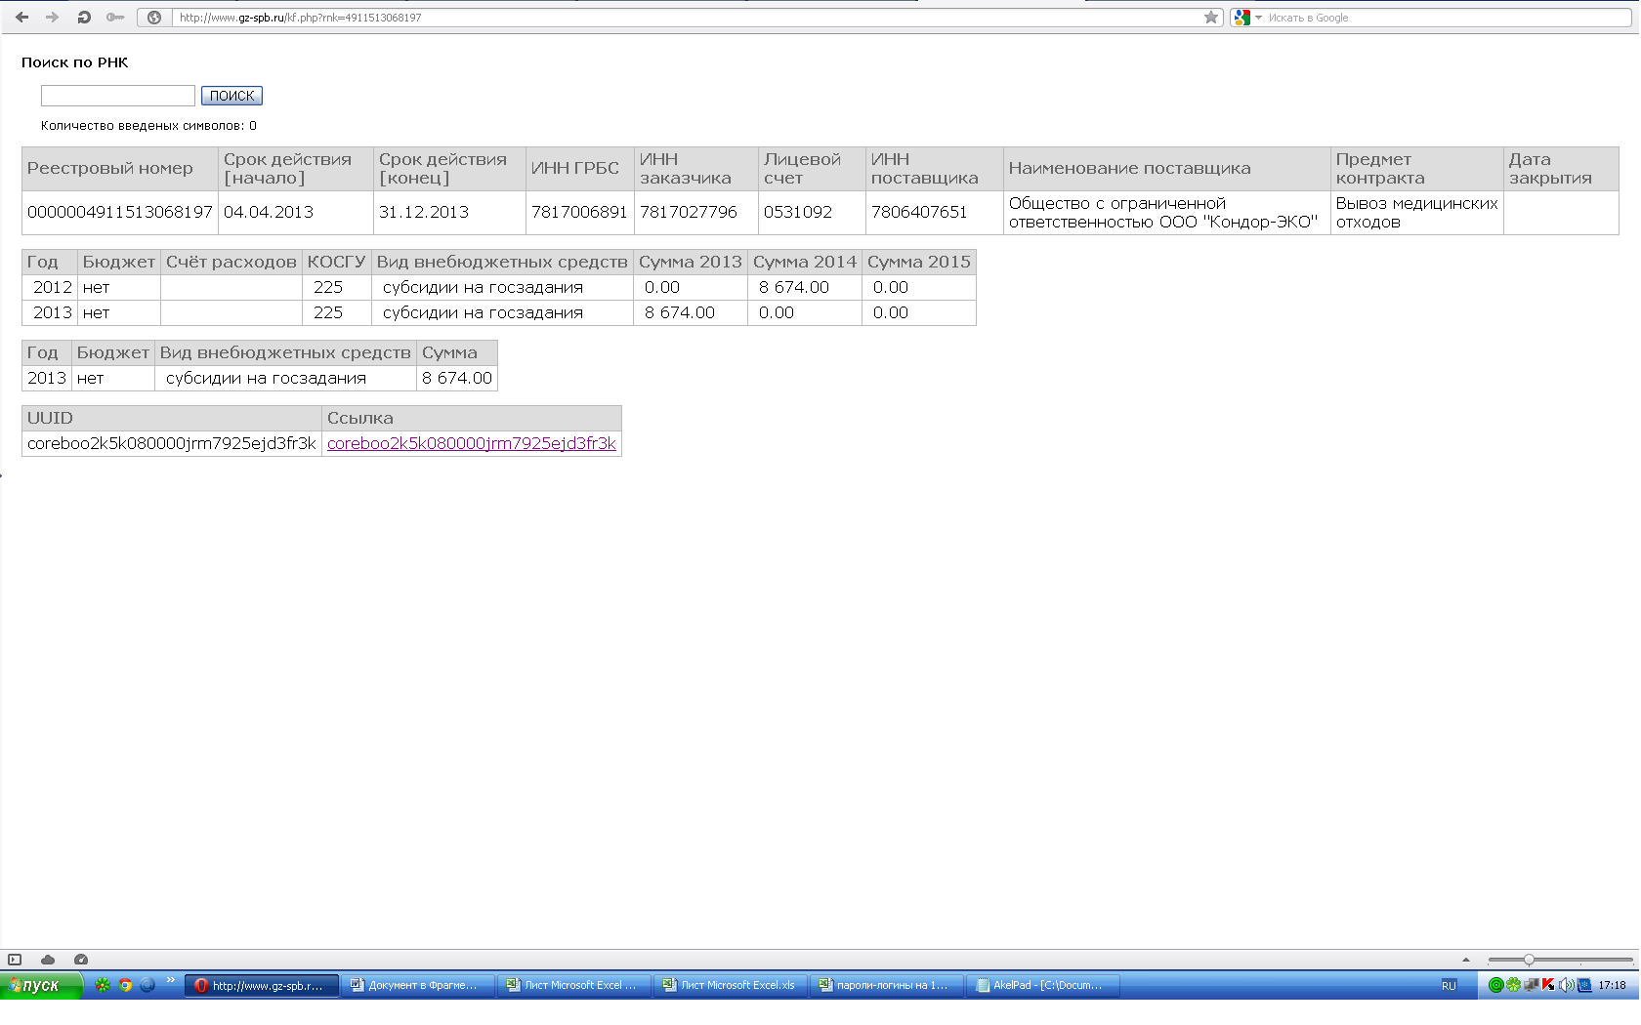Select year 2013 cell in second table

tap(50, 313)
